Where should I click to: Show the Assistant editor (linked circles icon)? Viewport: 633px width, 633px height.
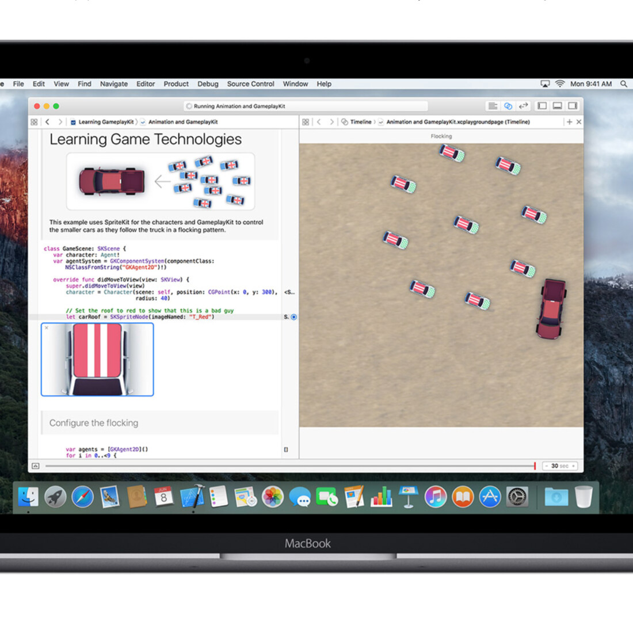point(509,106)
